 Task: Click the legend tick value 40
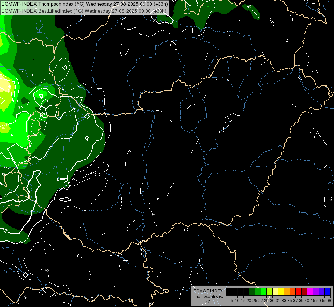307,301
